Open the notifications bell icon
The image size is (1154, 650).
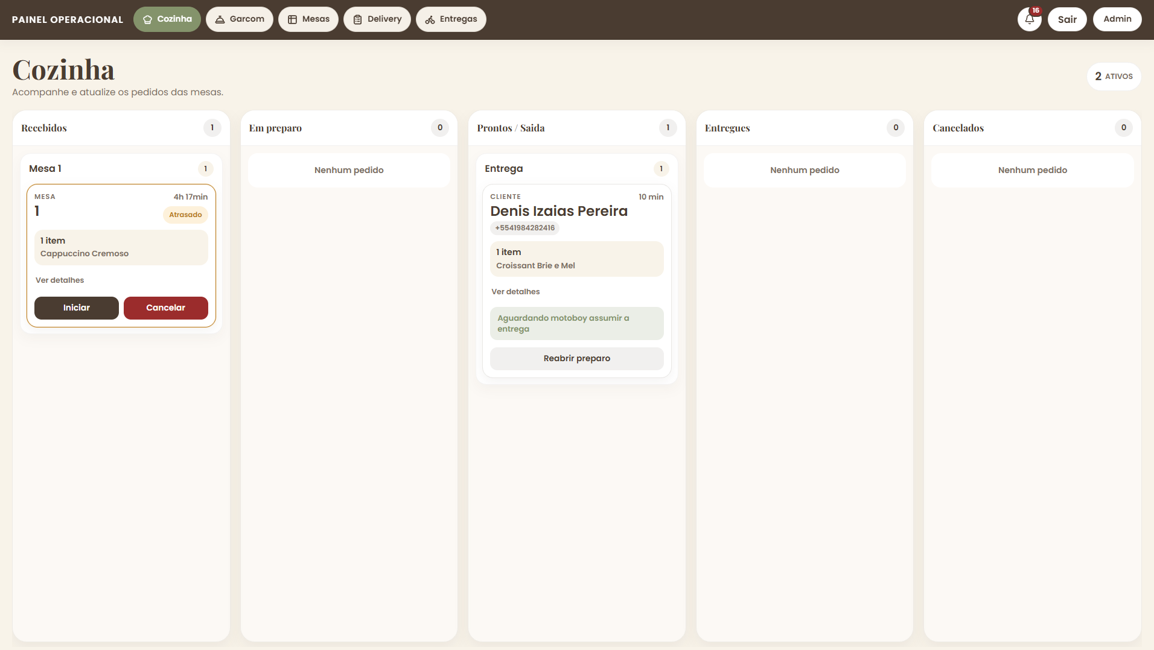click(1029, 19)
